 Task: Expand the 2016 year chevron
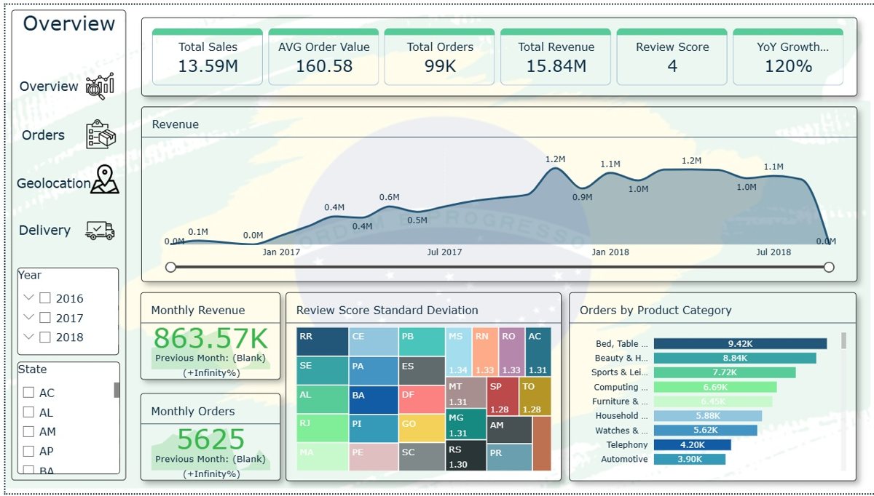[x=29, y=297]
